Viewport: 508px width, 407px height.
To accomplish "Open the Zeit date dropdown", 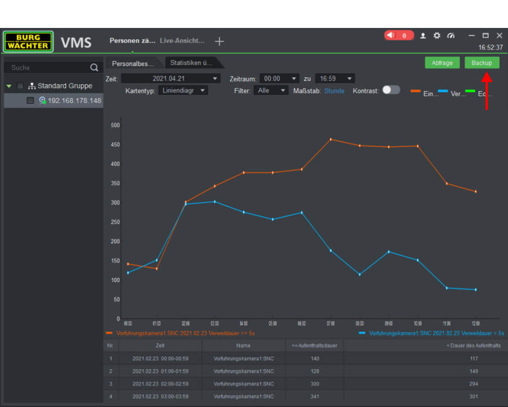I will coord(170,79).
